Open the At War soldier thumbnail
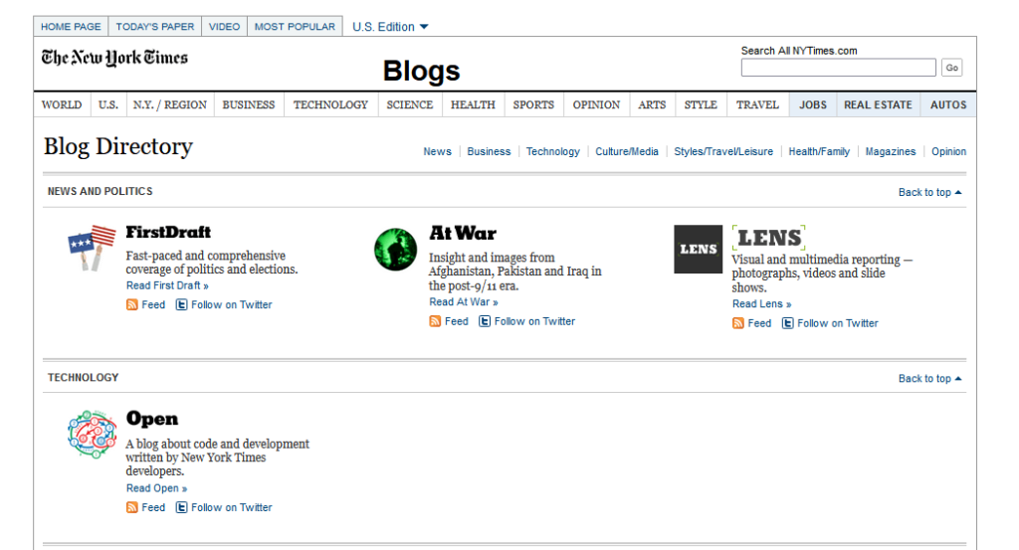Image resolution: width=1019 pixels, height=550 pixels. 395,250
